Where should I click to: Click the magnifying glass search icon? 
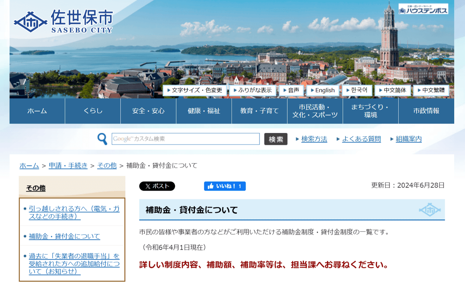102,139
